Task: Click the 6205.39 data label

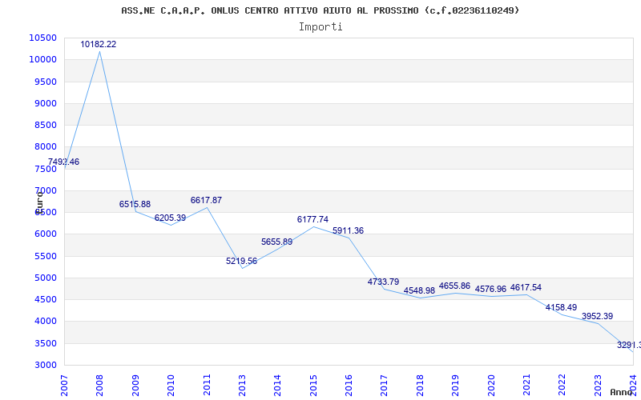Action: (170, 218)
